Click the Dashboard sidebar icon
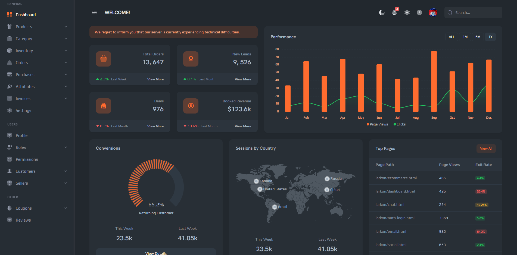Screen dimensions: 517x255 [x=10, y=15]
